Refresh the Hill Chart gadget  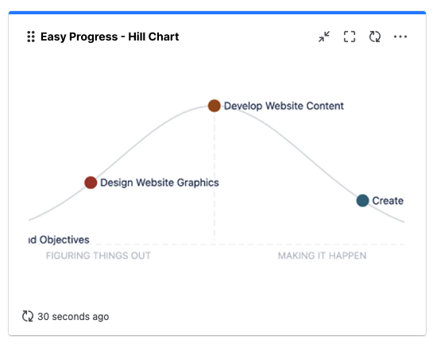pyautogui.click(x=375, y=37)
